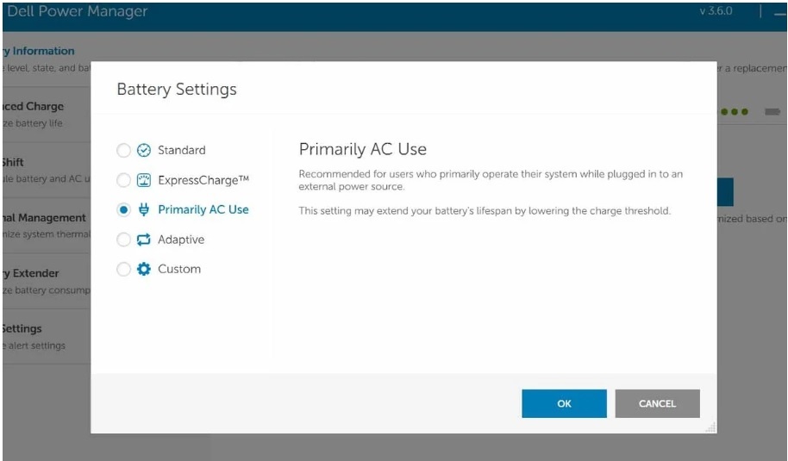Click the Standard checkmark icon
Image resolution: width=788 pixels, height=461 pixels.
(144, 150)
